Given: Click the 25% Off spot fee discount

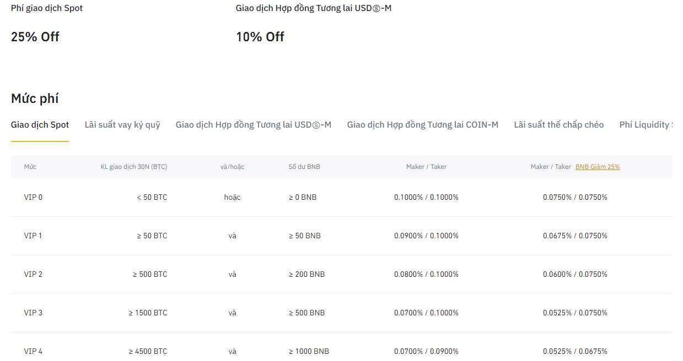Looking at the screenshot, I should (x=35, y=37).
